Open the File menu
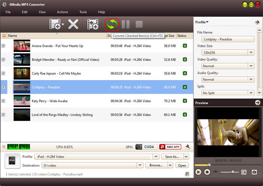 pos(8,12)
